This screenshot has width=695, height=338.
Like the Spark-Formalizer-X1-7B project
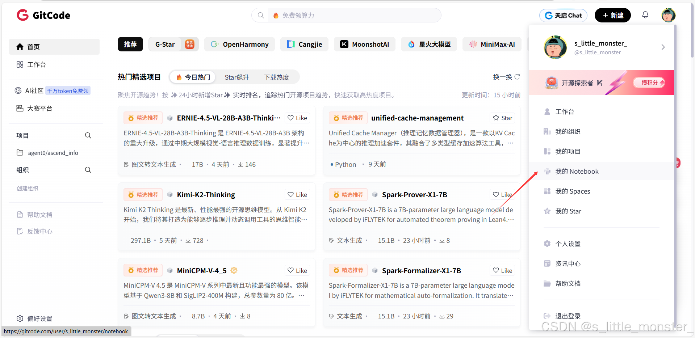coord(502,270)
